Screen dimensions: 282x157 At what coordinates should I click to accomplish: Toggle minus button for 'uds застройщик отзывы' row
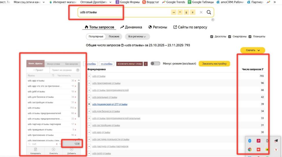(89, 125)
